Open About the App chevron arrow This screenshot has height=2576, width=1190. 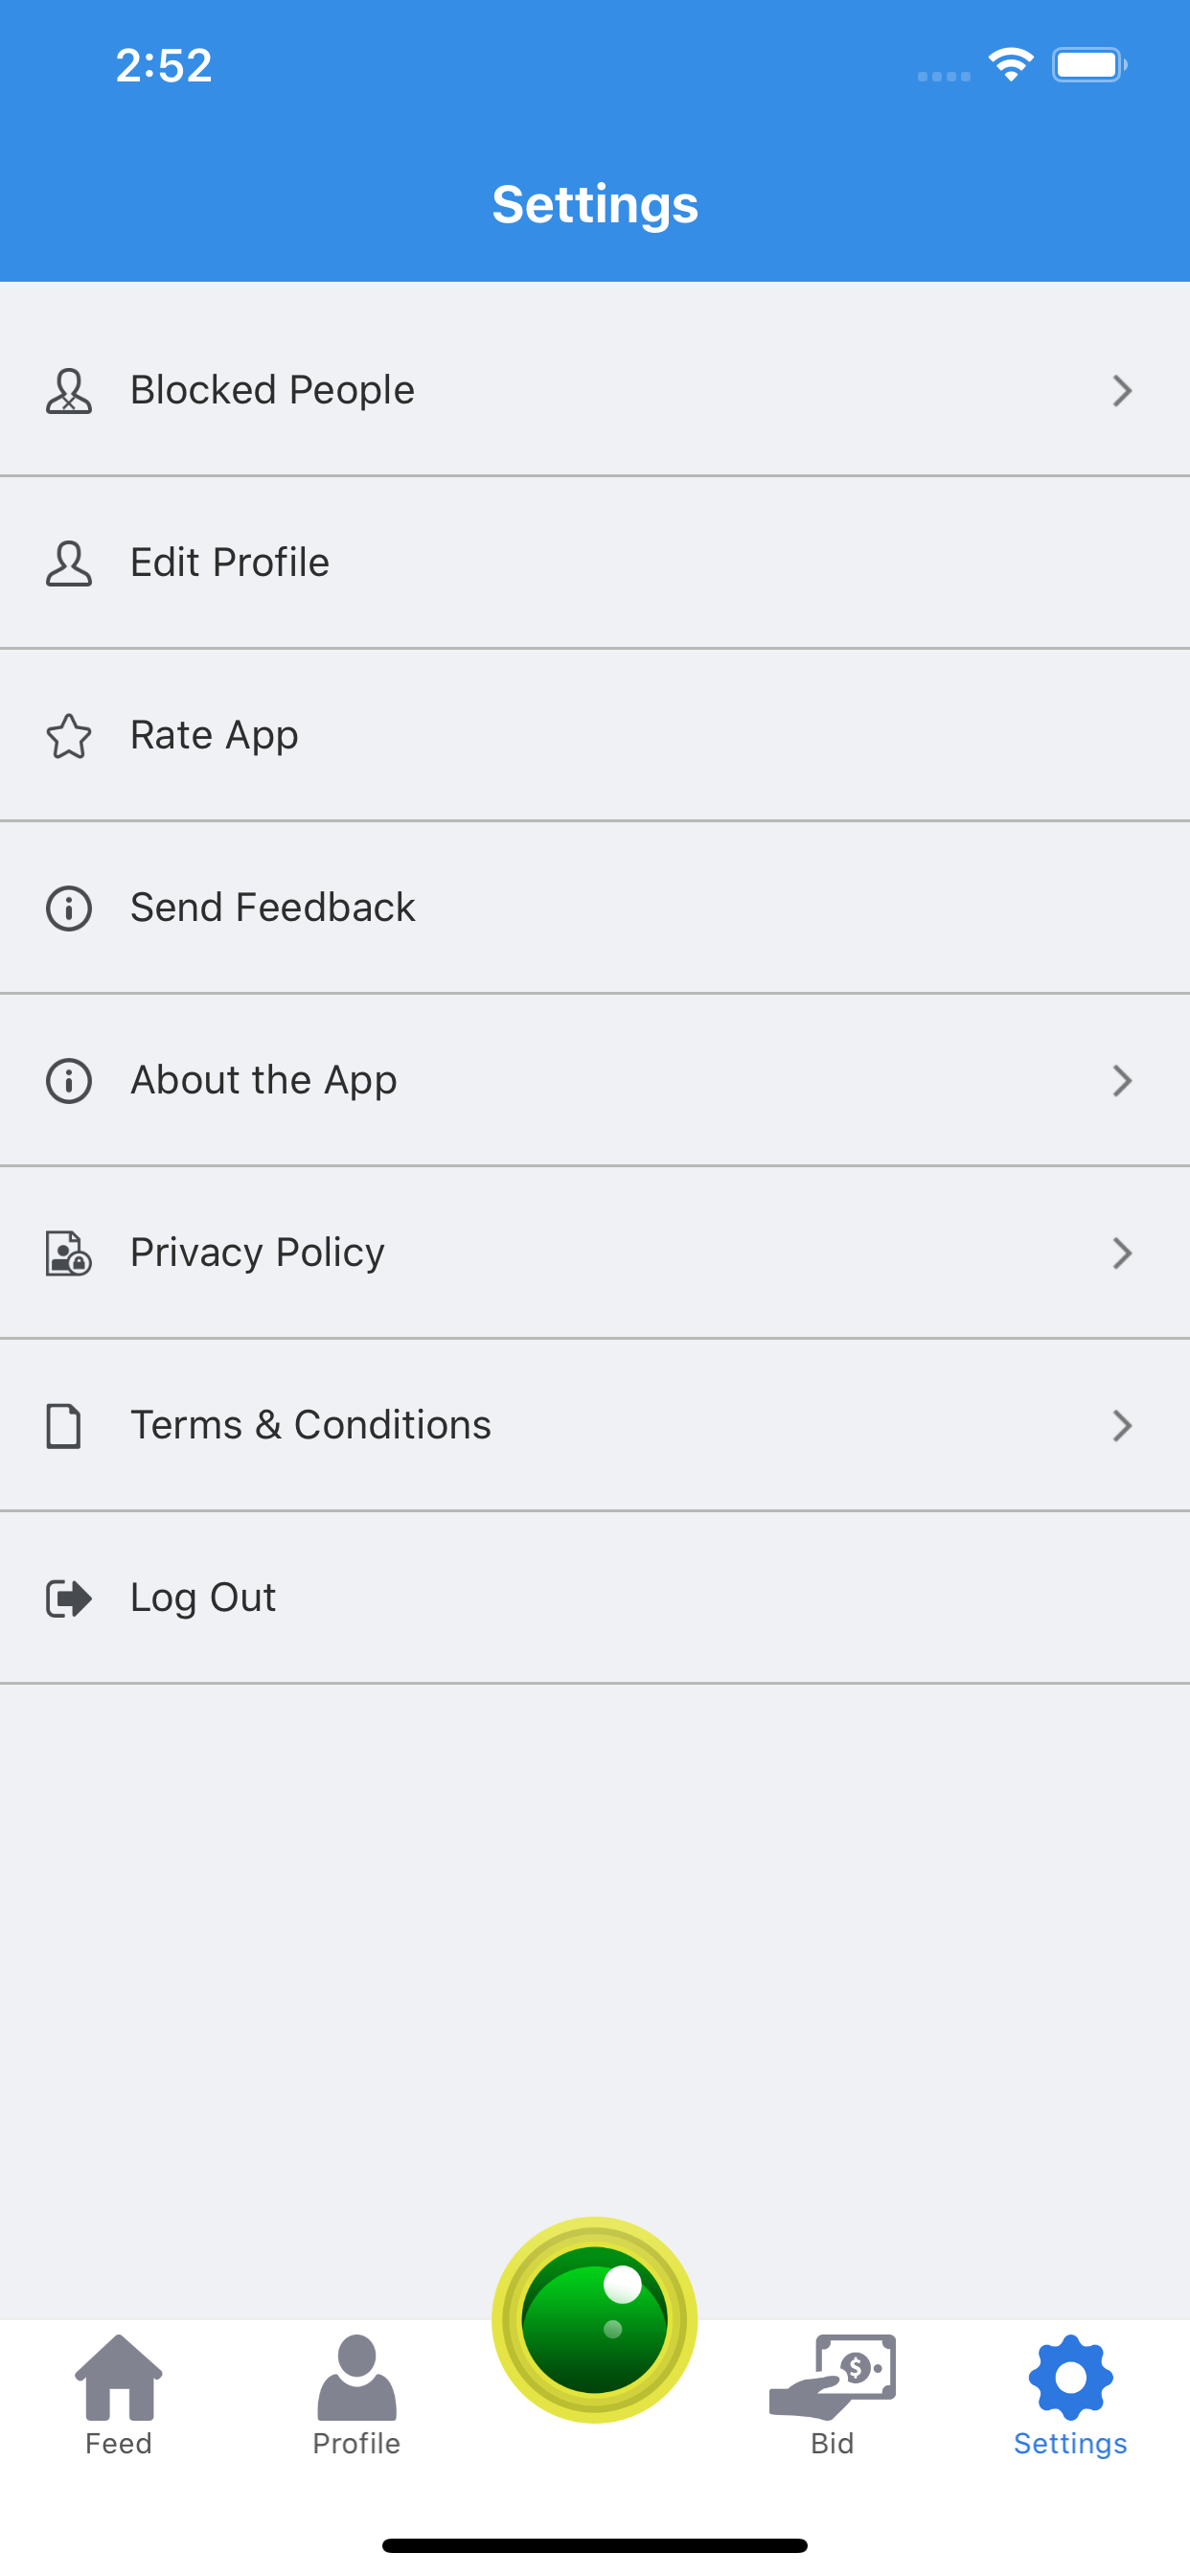click(1122, 1081)
